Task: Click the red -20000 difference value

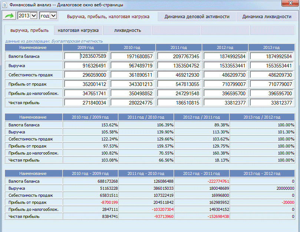Action: 288,202
